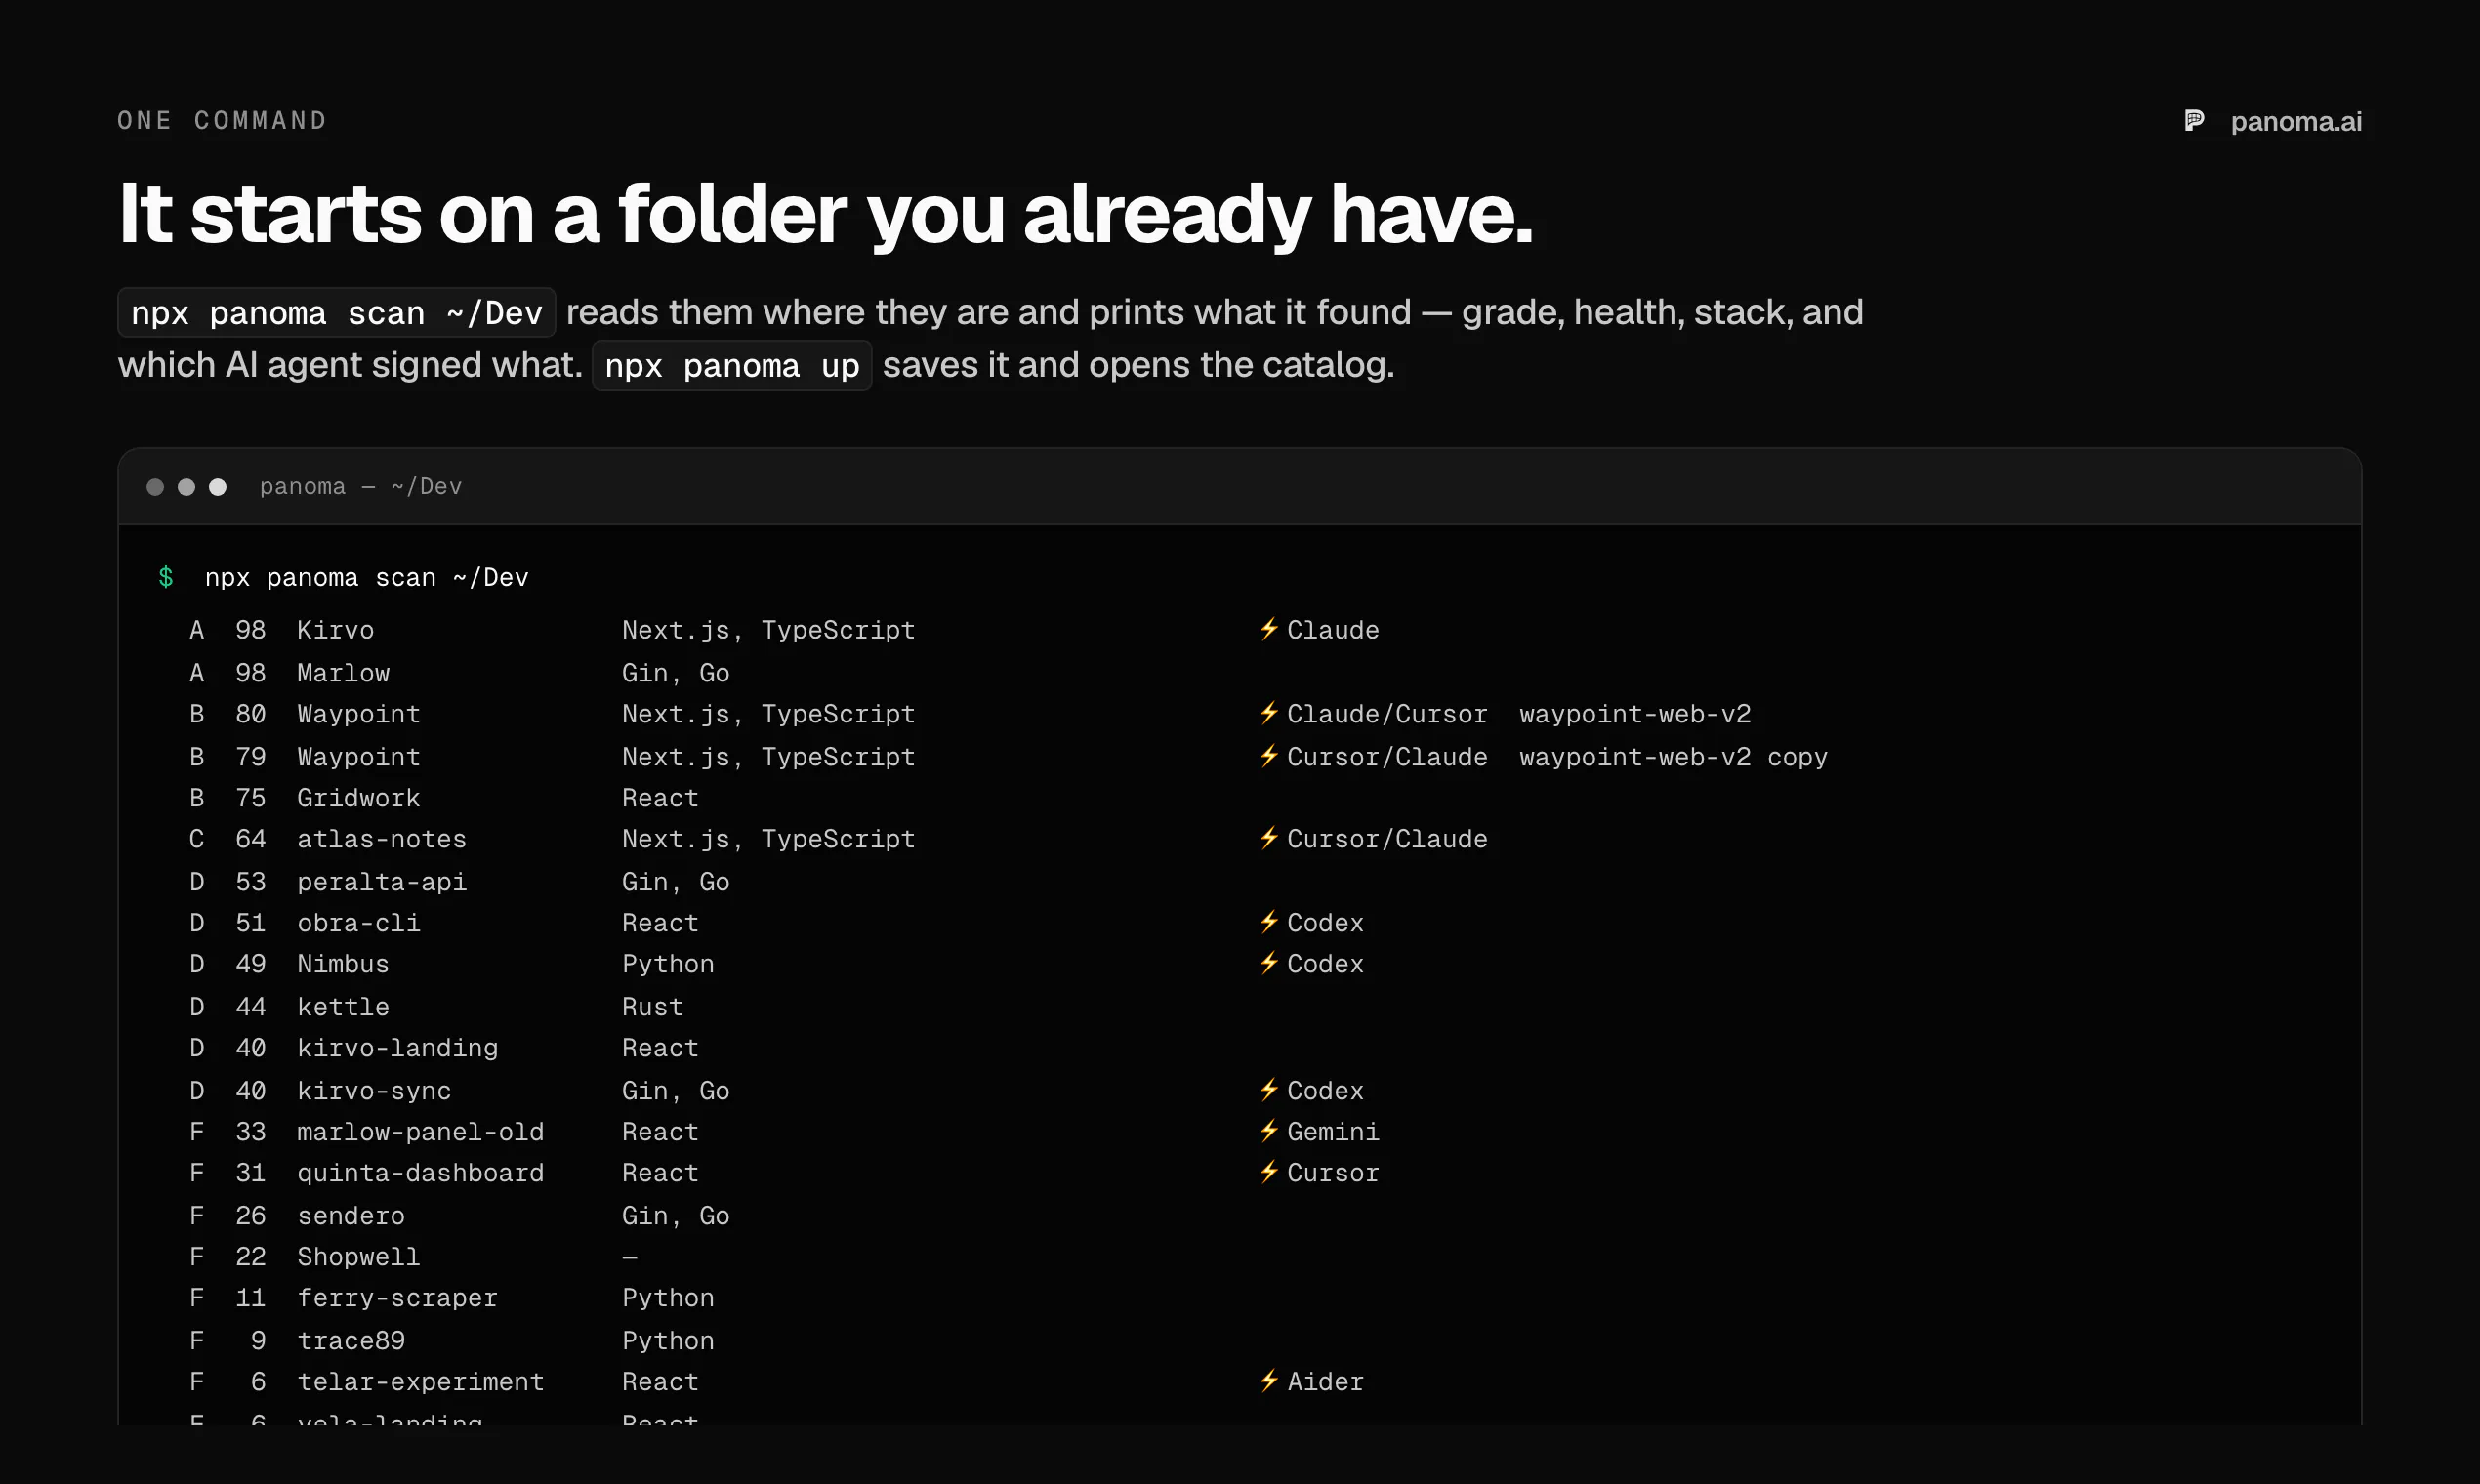The image size is (2480, 1484).
Task: Click grade C on atlas-notes row
Action: point(196,839)
